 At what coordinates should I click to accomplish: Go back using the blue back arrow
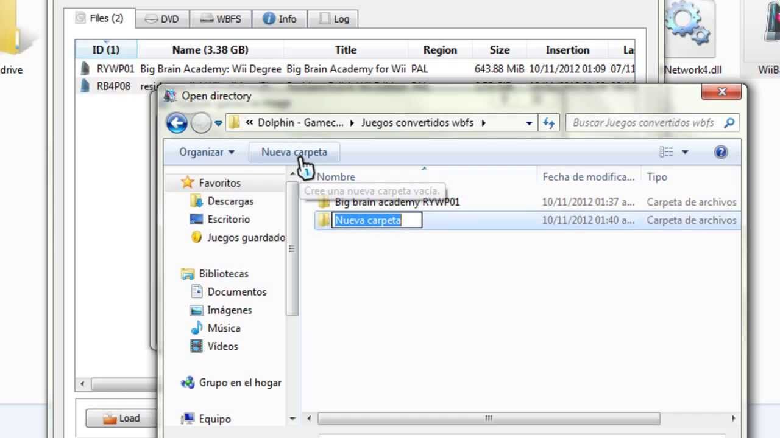(x=177, y=123)
